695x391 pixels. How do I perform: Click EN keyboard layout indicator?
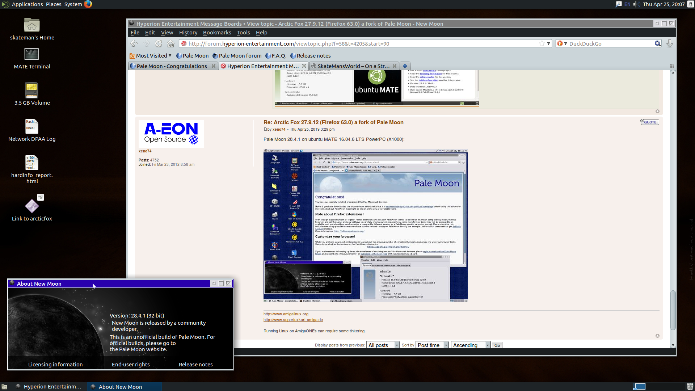coord(627,4)
